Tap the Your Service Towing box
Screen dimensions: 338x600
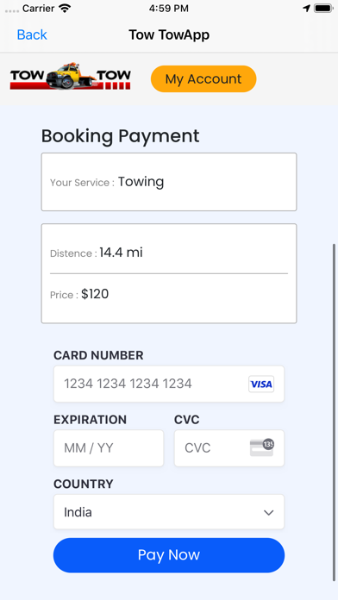169,182
